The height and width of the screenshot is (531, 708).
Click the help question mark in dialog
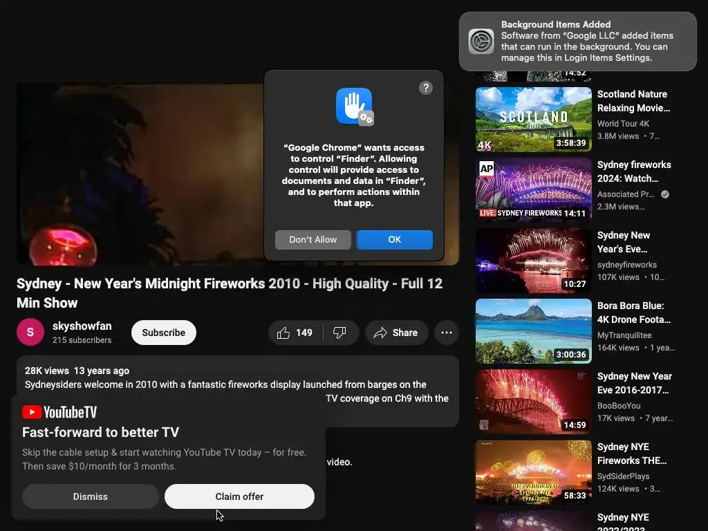(425, 88)
